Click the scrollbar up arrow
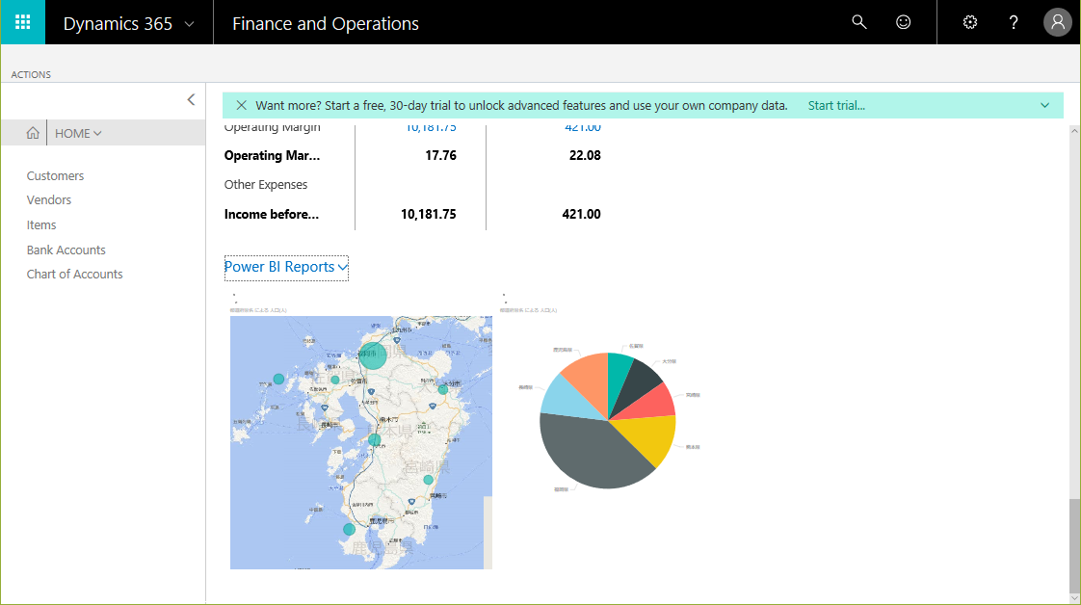This screenshot has width=1081, height=605. [1074, 131]
